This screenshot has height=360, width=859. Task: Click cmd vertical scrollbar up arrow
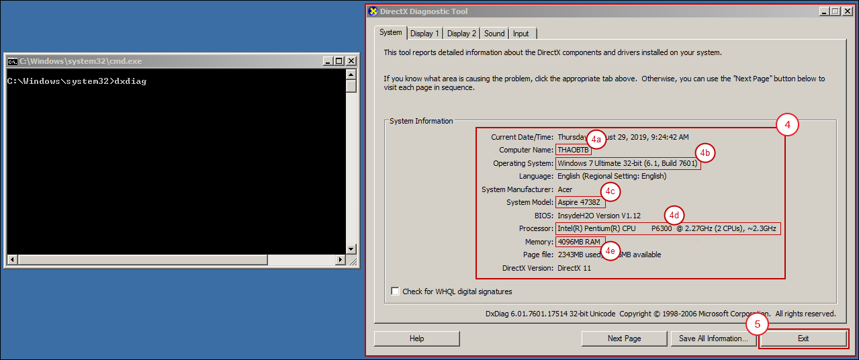coord(351,75)
